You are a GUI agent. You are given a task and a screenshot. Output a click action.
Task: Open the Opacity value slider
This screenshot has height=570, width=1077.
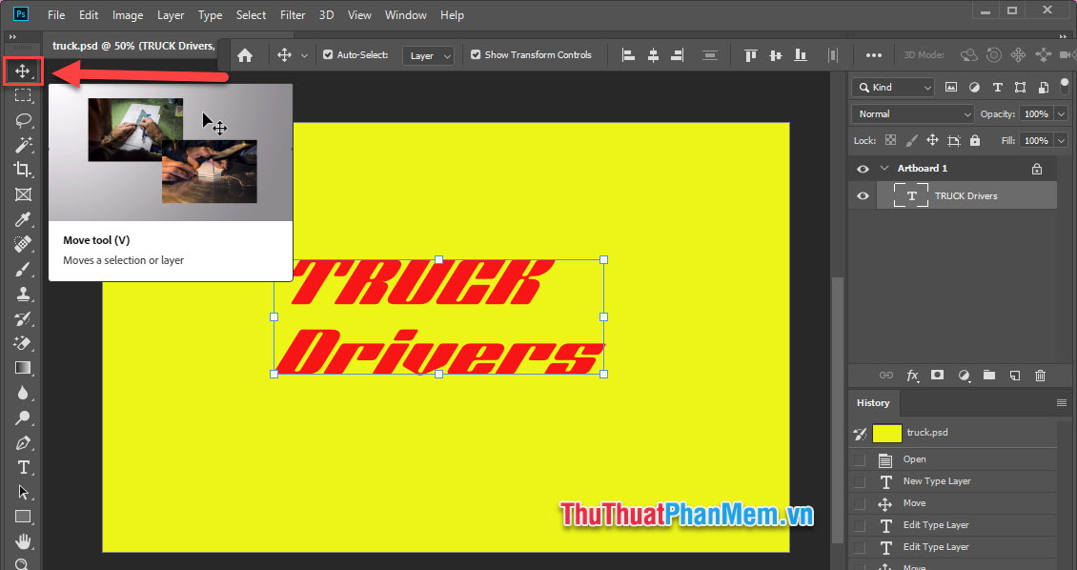tap(1061, 113)
